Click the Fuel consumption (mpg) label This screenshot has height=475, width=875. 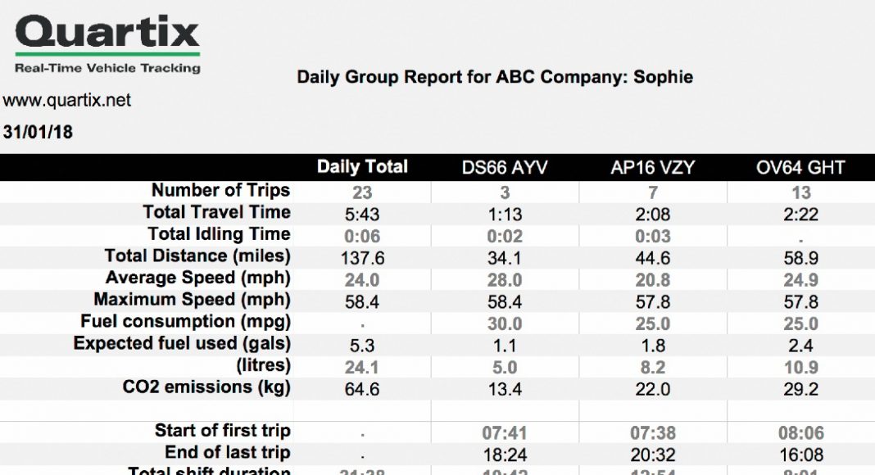pos(185,322)
